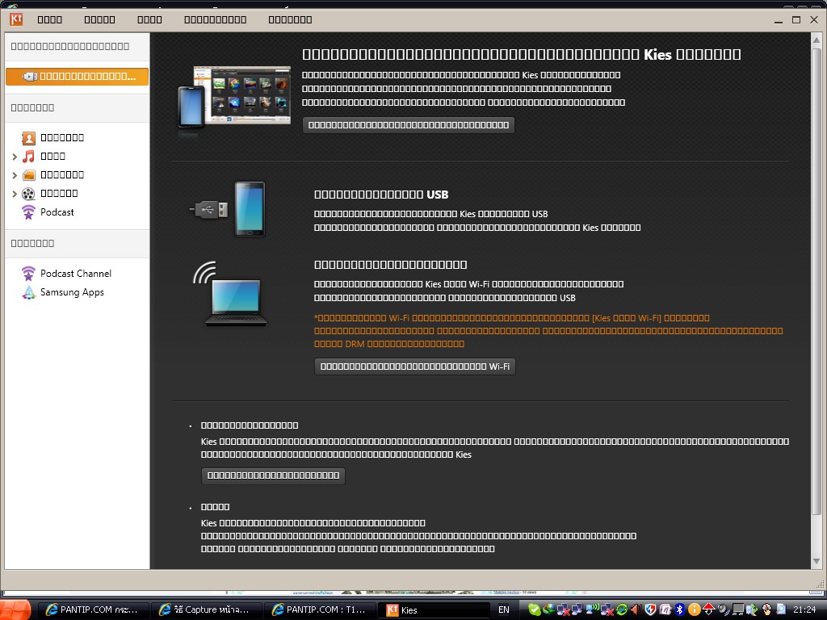Select the USB-plug device row in sidebar
The width and height of the screenshot is (827, 620).
77,77
